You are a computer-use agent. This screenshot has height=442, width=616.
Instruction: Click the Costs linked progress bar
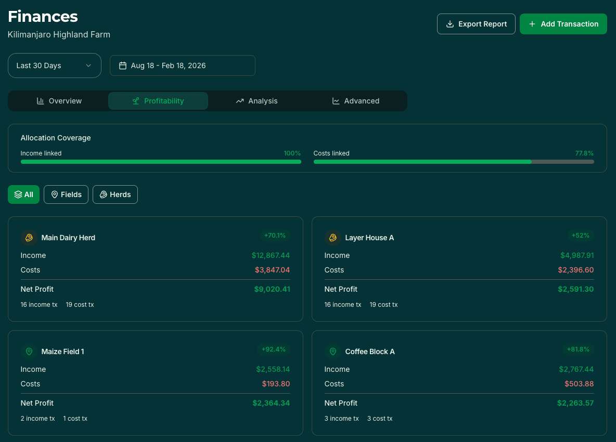[x=453, y=162]
